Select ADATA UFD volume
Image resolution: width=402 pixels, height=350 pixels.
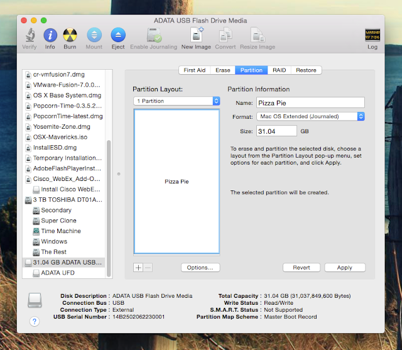[x=63, y=273]
